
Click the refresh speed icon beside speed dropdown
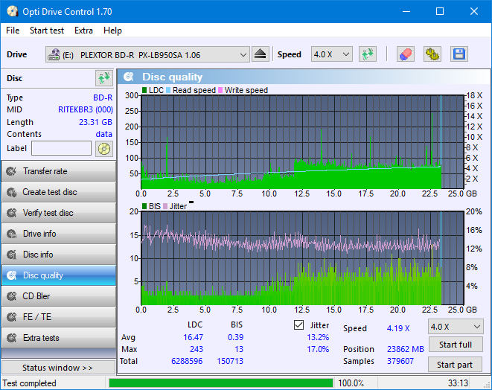click(x=367, y=54)
